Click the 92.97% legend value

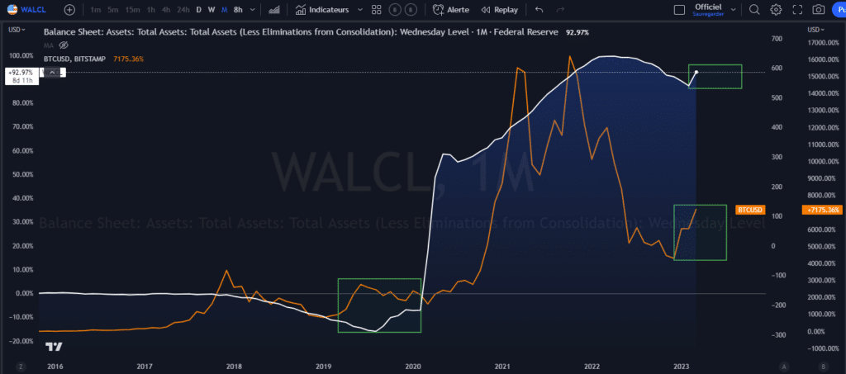point(577,32)
